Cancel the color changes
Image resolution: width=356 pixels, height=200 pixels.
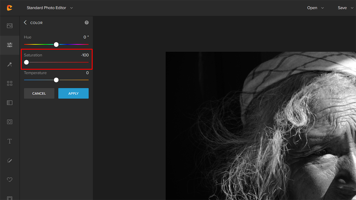[39, 93]
